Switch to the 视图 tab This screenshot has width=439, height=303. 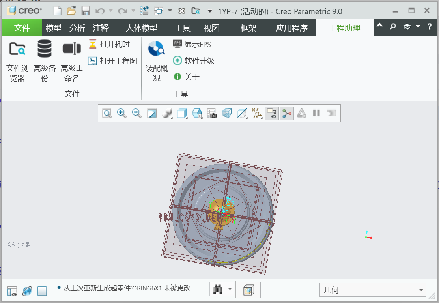[x=212, y=28]
